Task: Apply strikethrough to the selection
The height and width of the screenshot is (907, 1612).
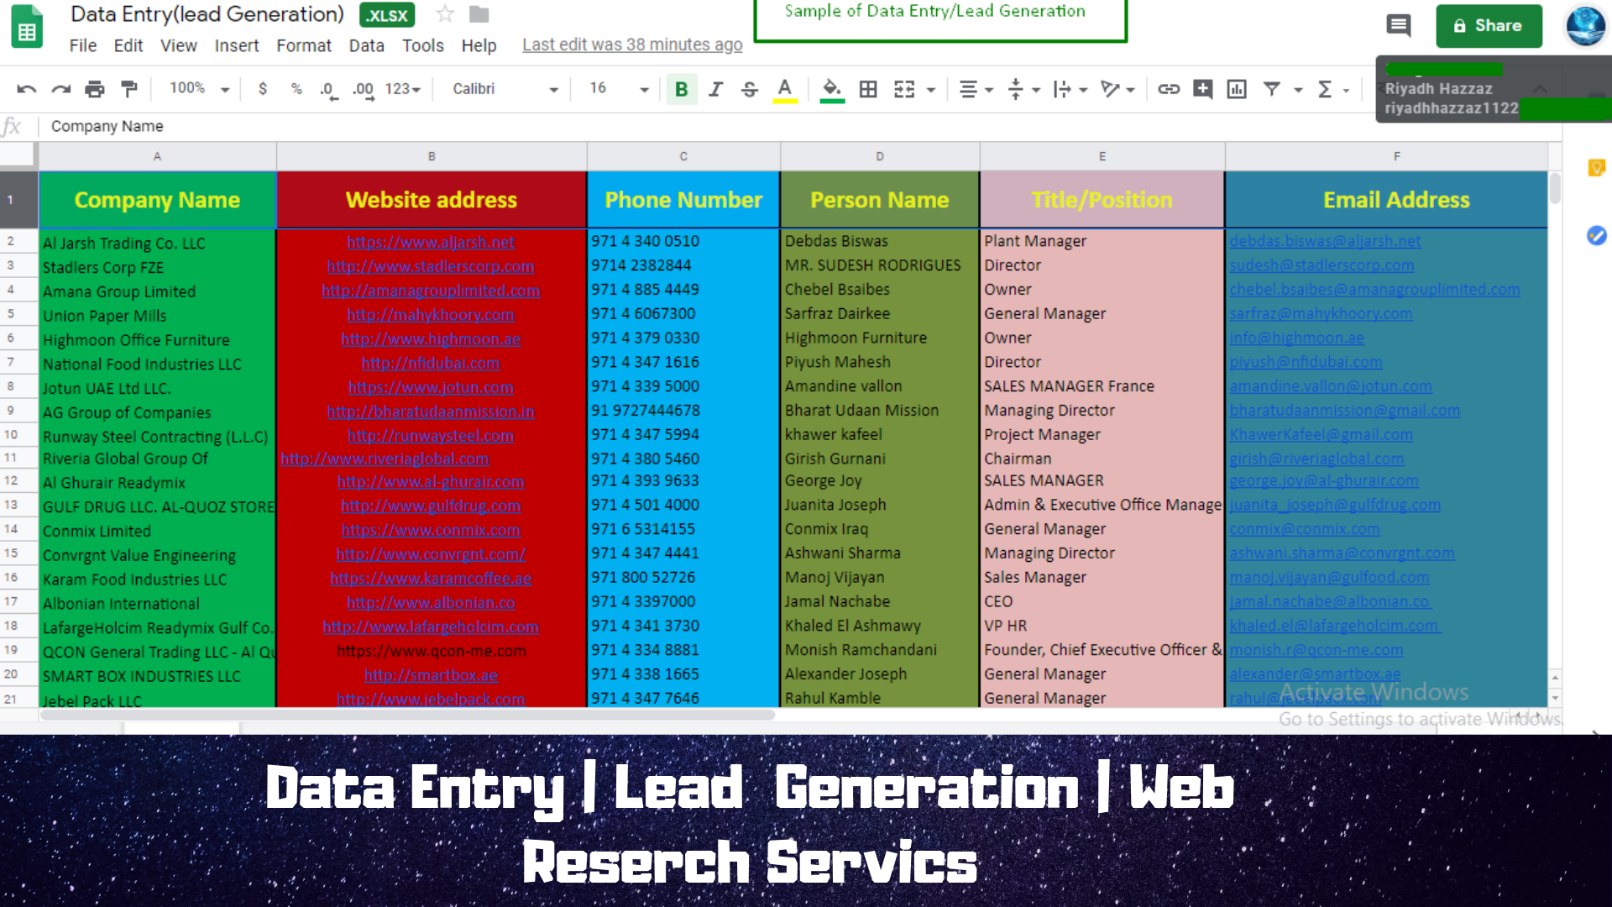Action: tap(749, 88)
